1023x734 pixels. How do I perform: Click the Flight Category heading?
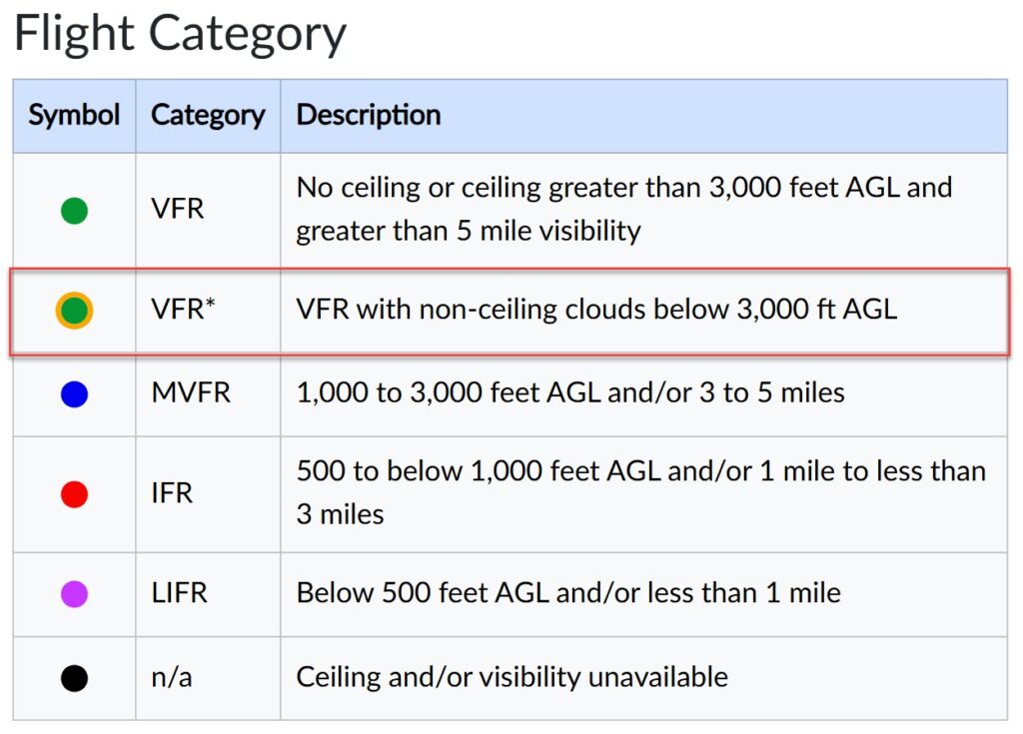pyautogui.click(x=180, y=34)
